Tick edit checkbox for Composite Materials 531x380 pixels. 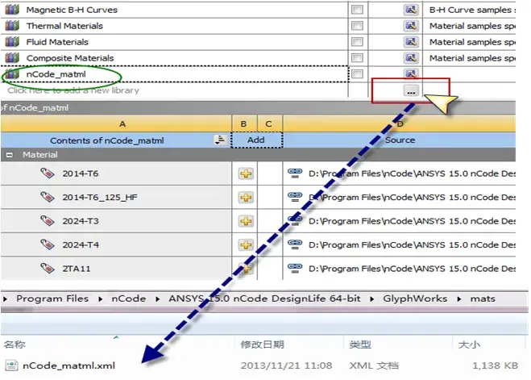(357, 58)
